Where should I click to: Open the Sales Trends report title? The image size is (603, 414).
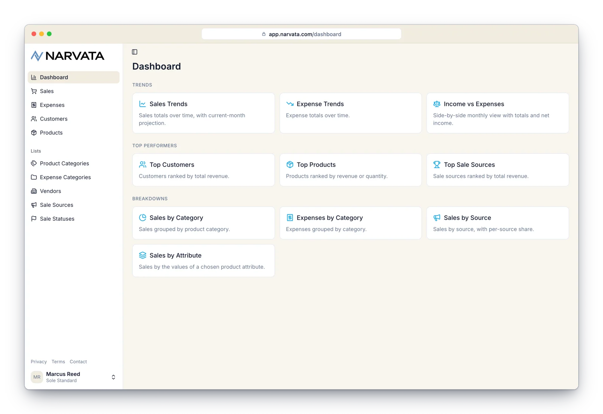coord(168,104)
